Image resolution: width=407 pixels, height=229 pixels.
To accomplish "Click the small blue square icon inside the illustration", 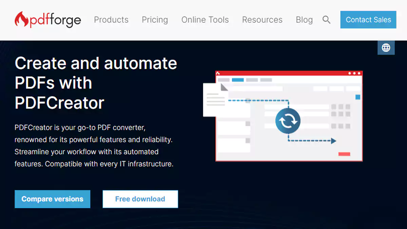I will pos(358,97).
